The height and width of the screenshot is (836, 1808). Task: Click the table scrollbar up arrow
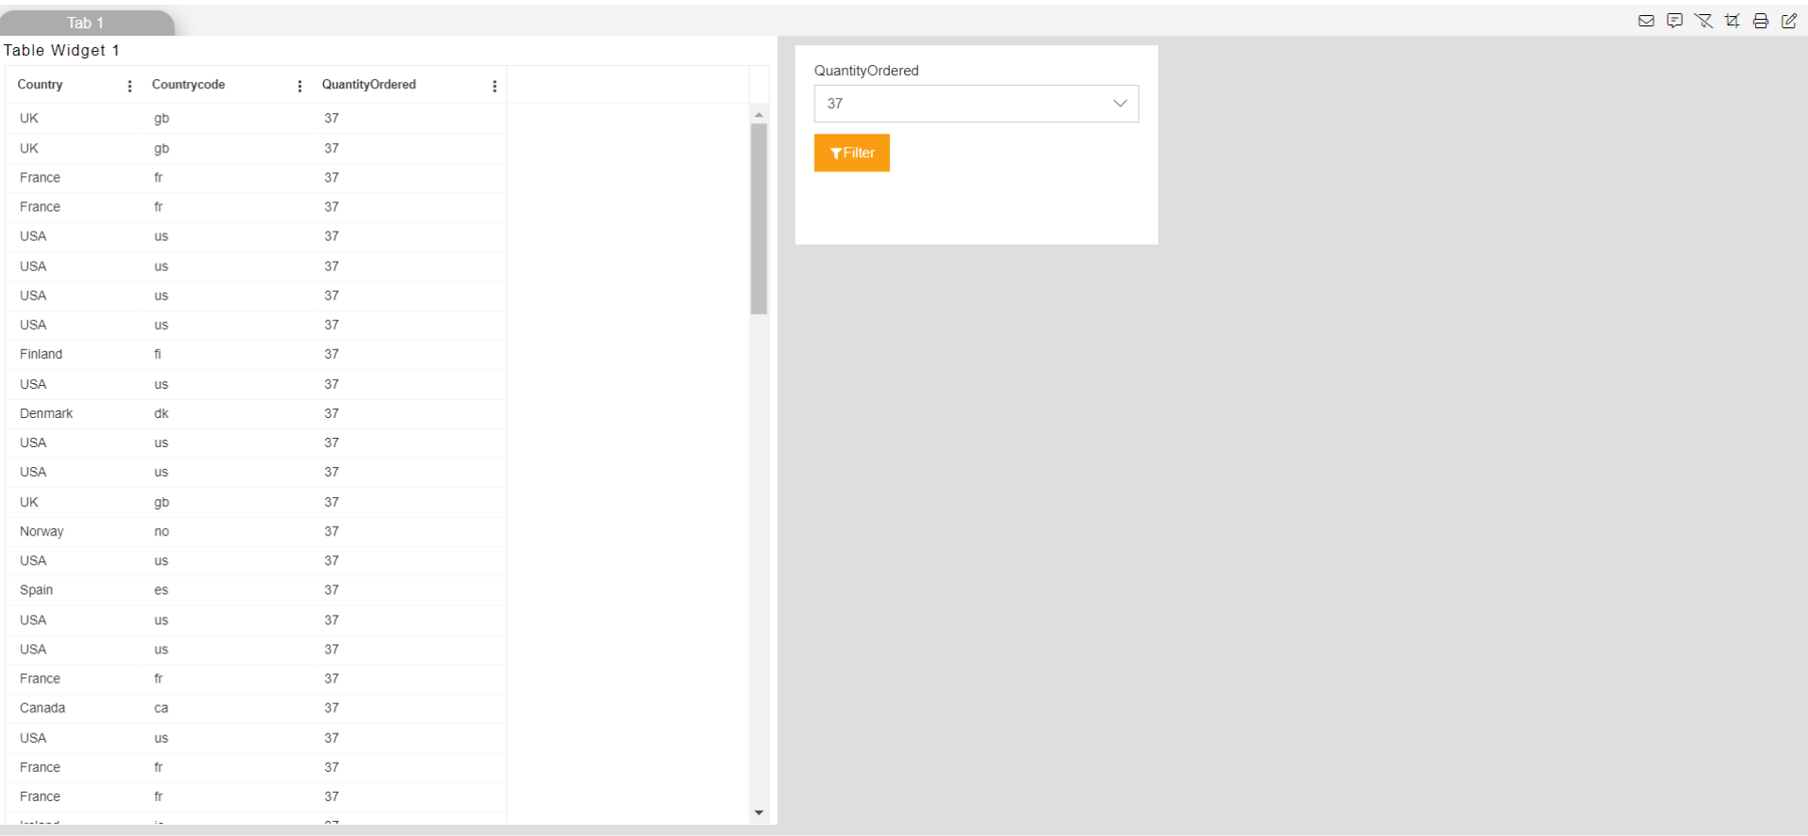[x=759, y=115]
